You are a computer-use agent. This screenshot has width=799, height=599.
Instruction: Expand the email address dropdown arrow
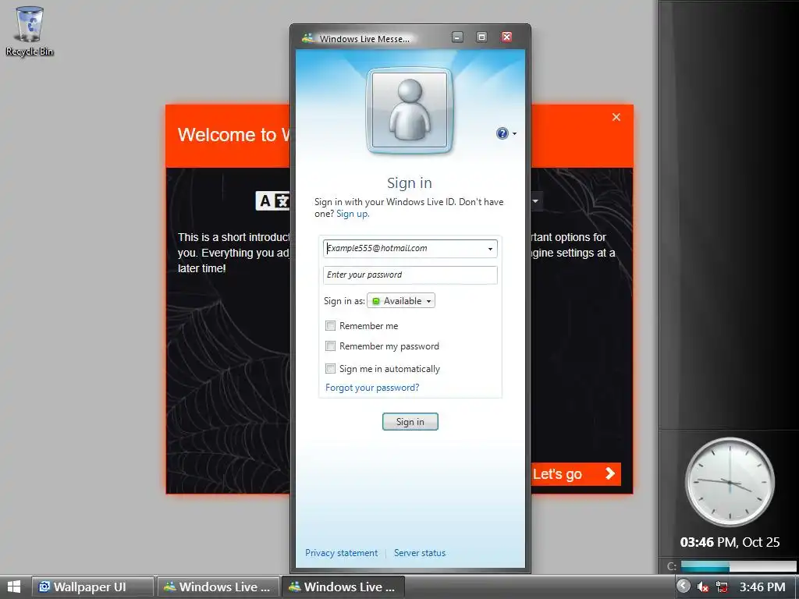pyautogui.click(x=490, y=249)
